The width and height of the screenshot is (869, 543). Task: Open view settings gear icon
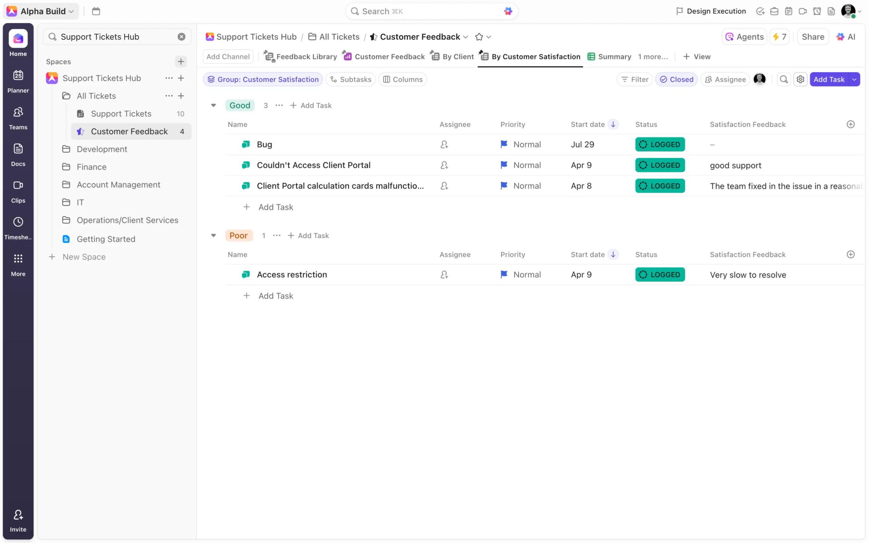[800, 79]
